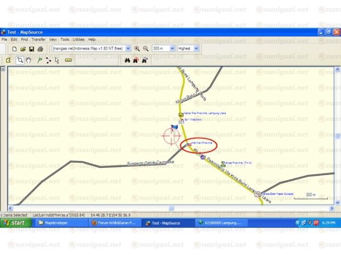Click the Print icon in the toolbar
Viewport: 341px width, 256px height.
40,49
